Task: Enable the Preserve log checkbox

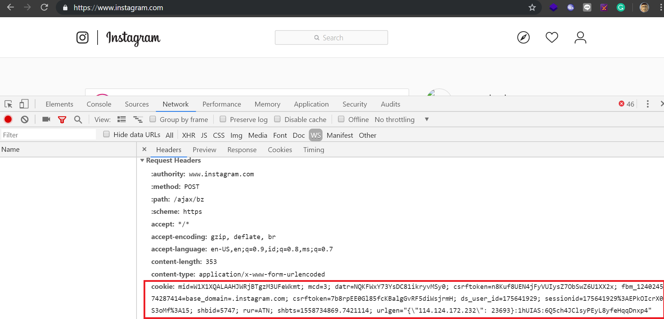Action: coord(223,119)
